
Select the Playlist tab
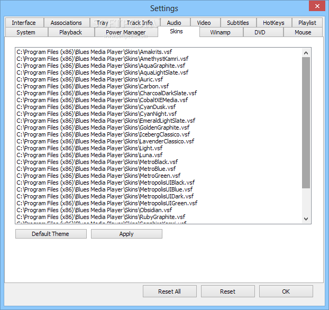click(x=307, y=23)
